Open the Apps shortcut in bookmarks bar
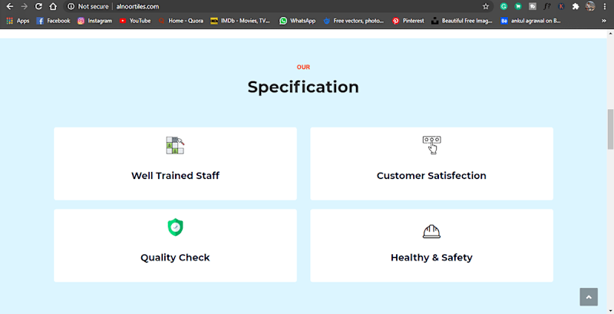 click(x=18, y=21)
